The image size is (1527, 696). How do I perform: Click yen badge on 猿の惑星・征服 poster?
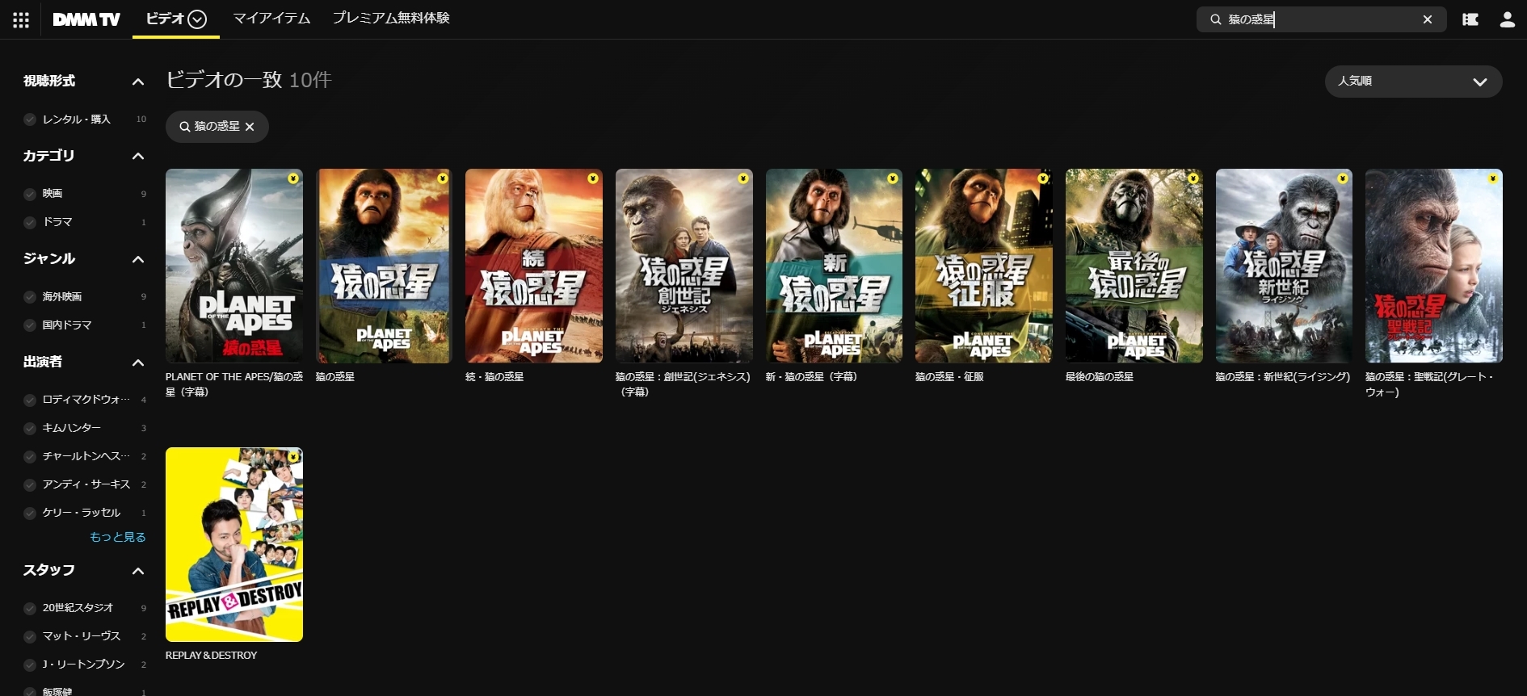(1043, 178)
